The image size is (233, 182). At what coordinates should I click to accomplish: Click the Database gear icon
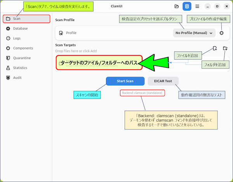pyautogui.click(x=8, y=28)
